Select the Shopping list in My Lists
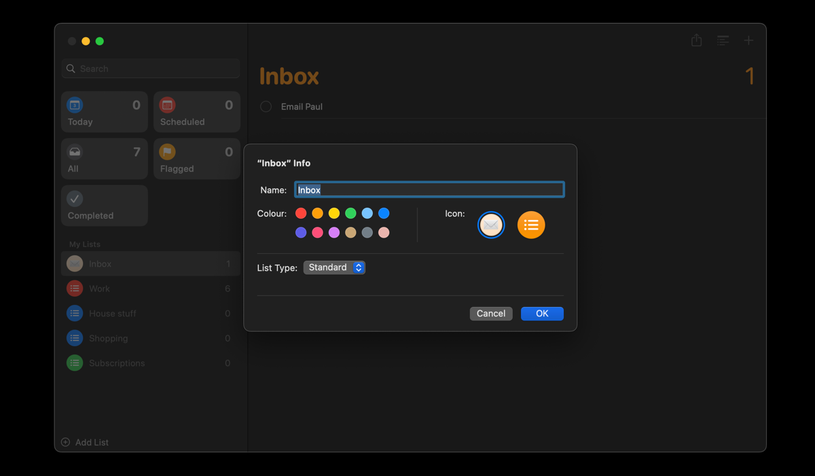This screenshot has width=815, height=476. [109, 337]
